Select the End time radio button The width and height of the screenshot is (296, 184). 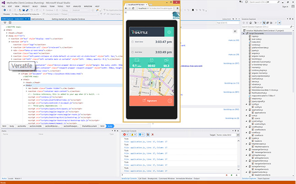pos(132,52)
